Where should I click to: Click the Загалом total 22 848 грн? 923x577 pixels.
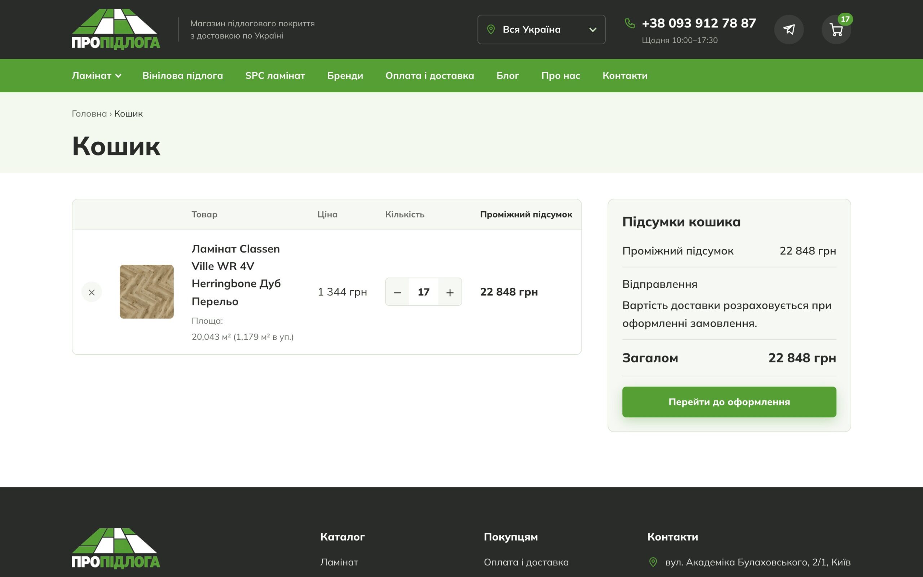[x=802, y=358]
